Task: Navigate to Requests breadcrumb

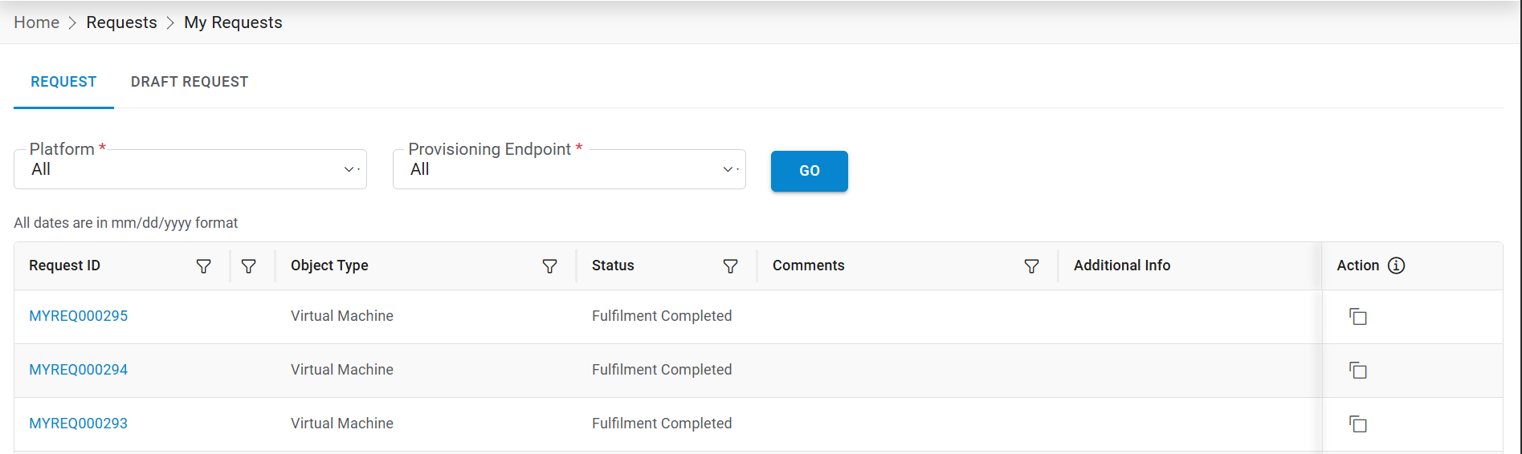Action: coord(122,22)
